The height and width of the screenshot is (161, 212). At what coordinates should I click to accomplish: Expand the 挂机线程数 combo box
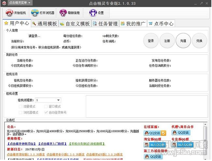[x=58, y=100]
